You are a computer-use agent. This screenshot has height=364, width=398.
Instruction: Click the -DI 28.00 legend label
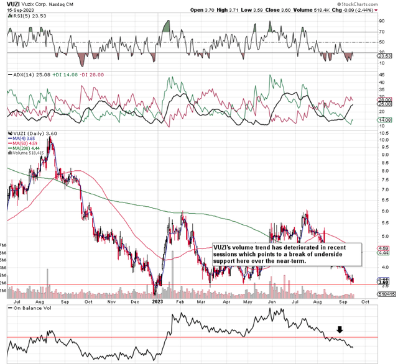[x=91, y=75]
